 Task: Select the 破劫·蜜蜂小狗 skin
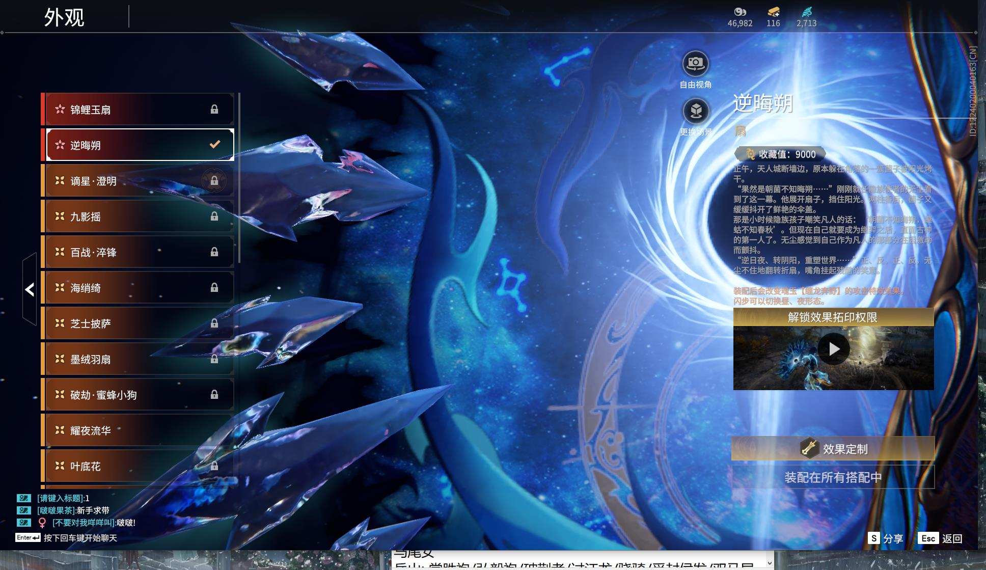click(138, 395)
